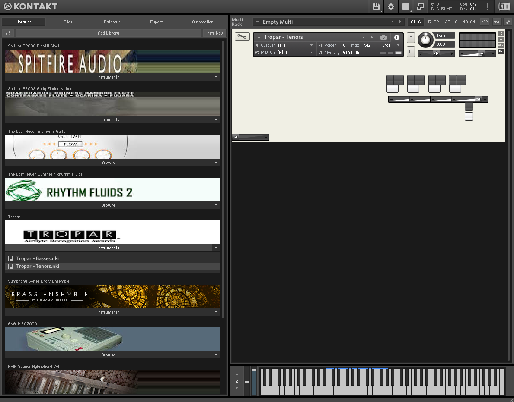514x402 pixels.
Task: Click the Tune knob
Action: point(425,40)
